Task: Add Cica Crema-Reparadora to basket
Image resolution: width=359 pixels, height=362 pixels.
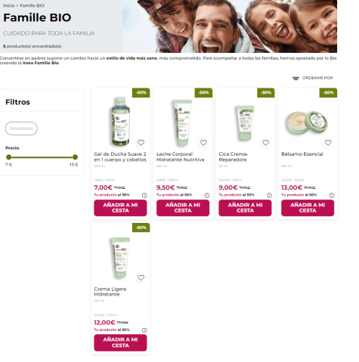Action: point(245,208)
